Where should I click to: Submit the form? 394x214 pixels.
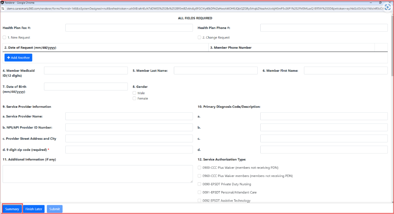tap(54, 209)
